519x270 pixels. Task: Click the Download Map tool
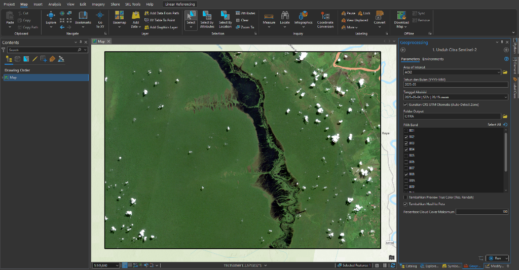pos(401,20)
